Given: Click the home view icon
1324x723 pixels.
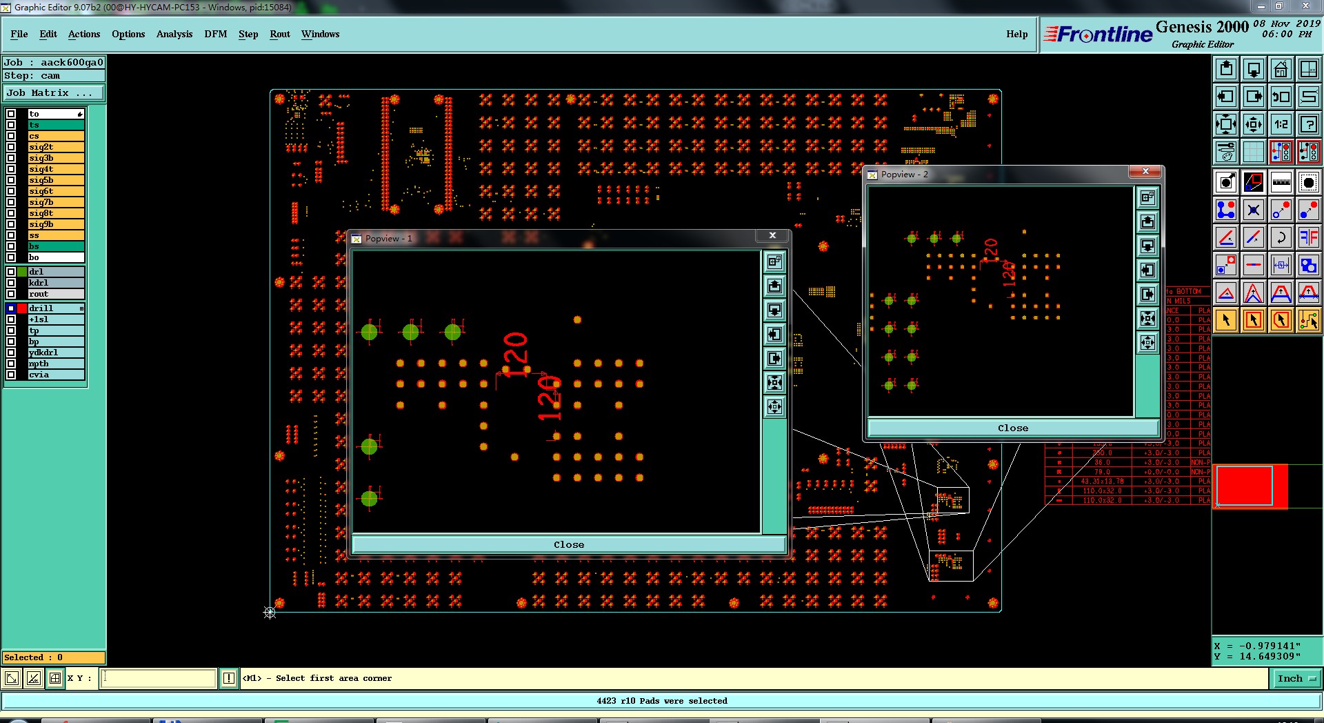Looking at the screenshot, I should (x=1281, y=69).
